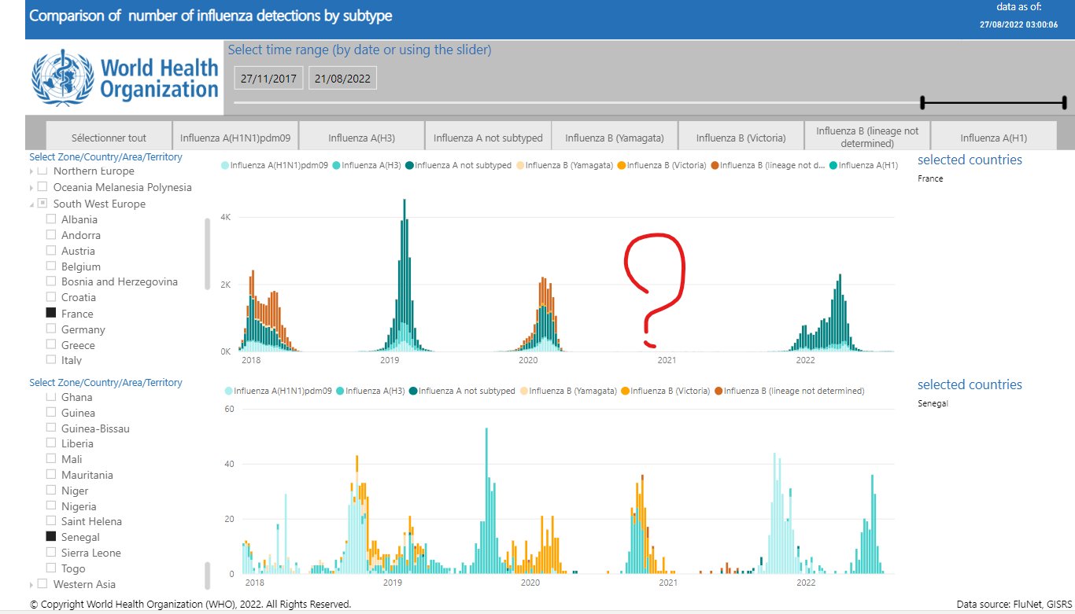Click Influenza A(H3) legend dot in Senegal chart
This screenshot has height=614, width=1075.
click(341, 391)
